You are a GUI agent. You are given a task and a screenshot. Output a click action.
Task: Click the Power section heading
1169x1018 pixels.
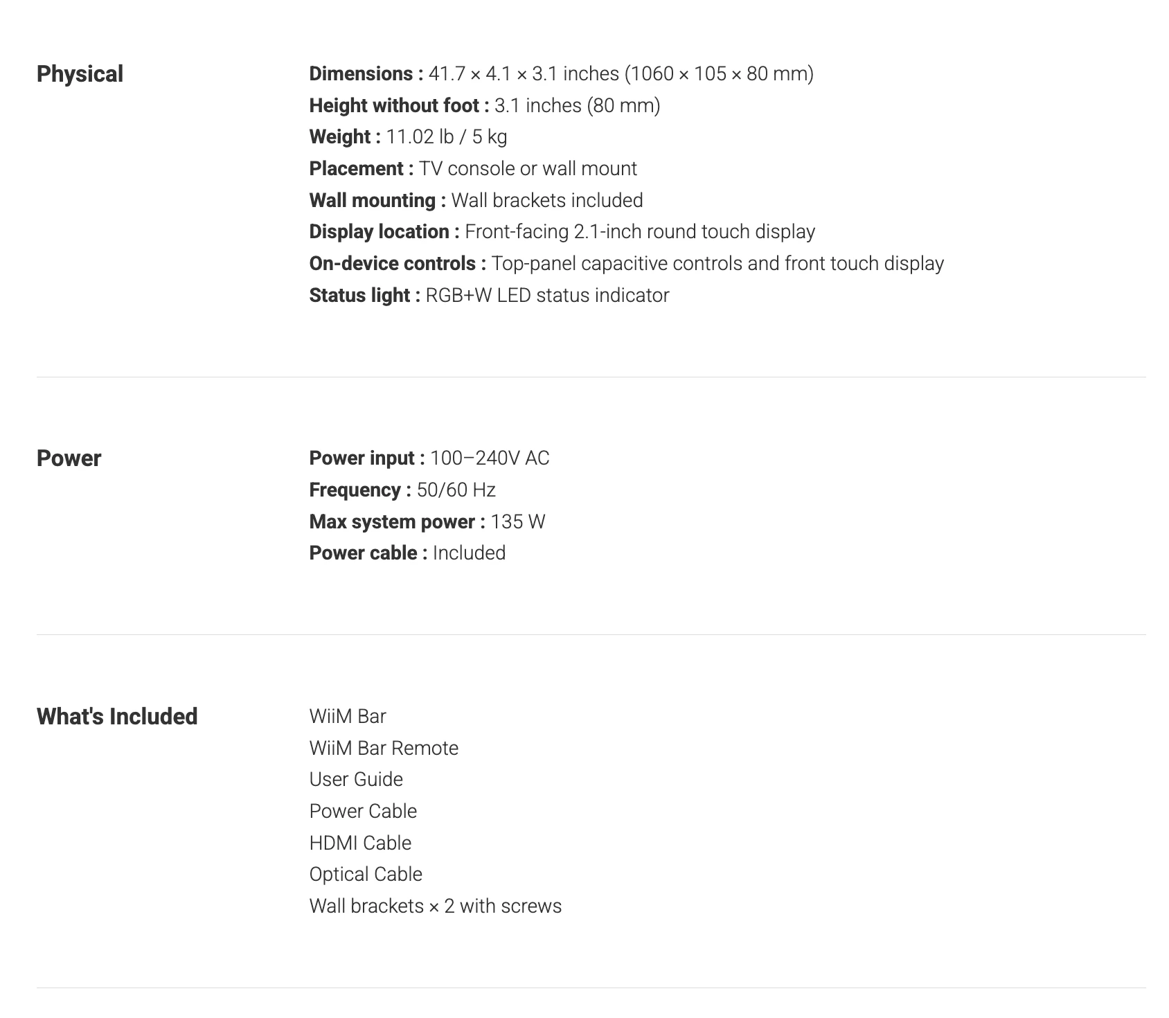pyautogui.click(x=69, y=458)
